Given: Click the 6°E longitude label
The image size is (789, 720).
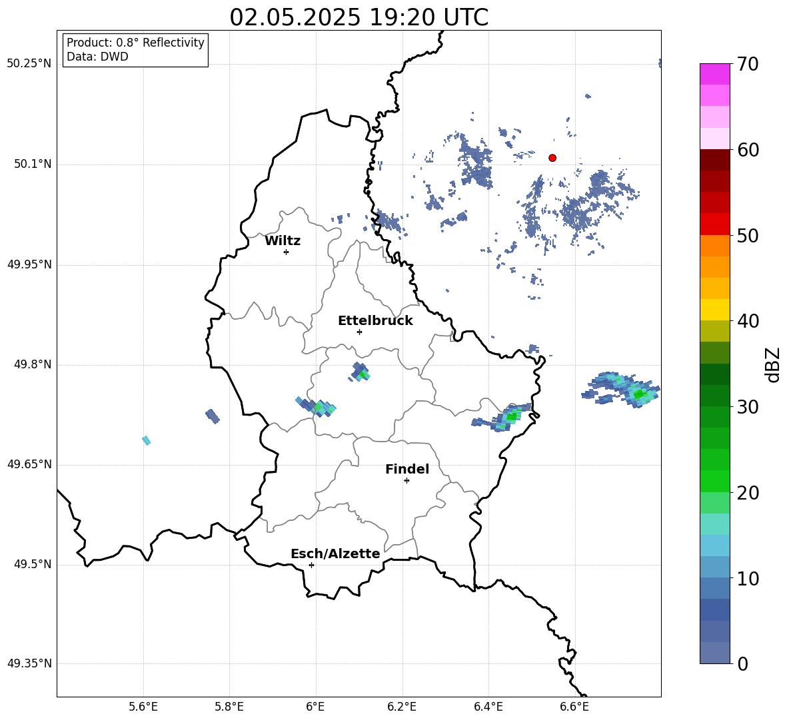Looking at the screenshot, I should [x=315, y=707].
